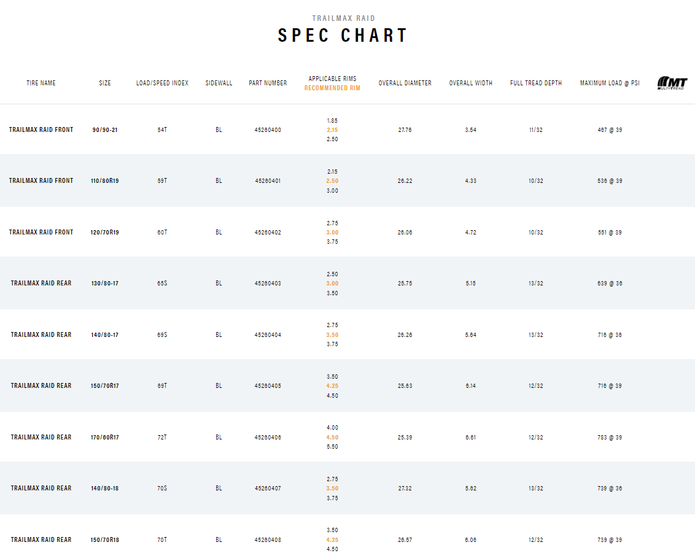
Task: Click part number 45260408
Action: pos(268,540)
